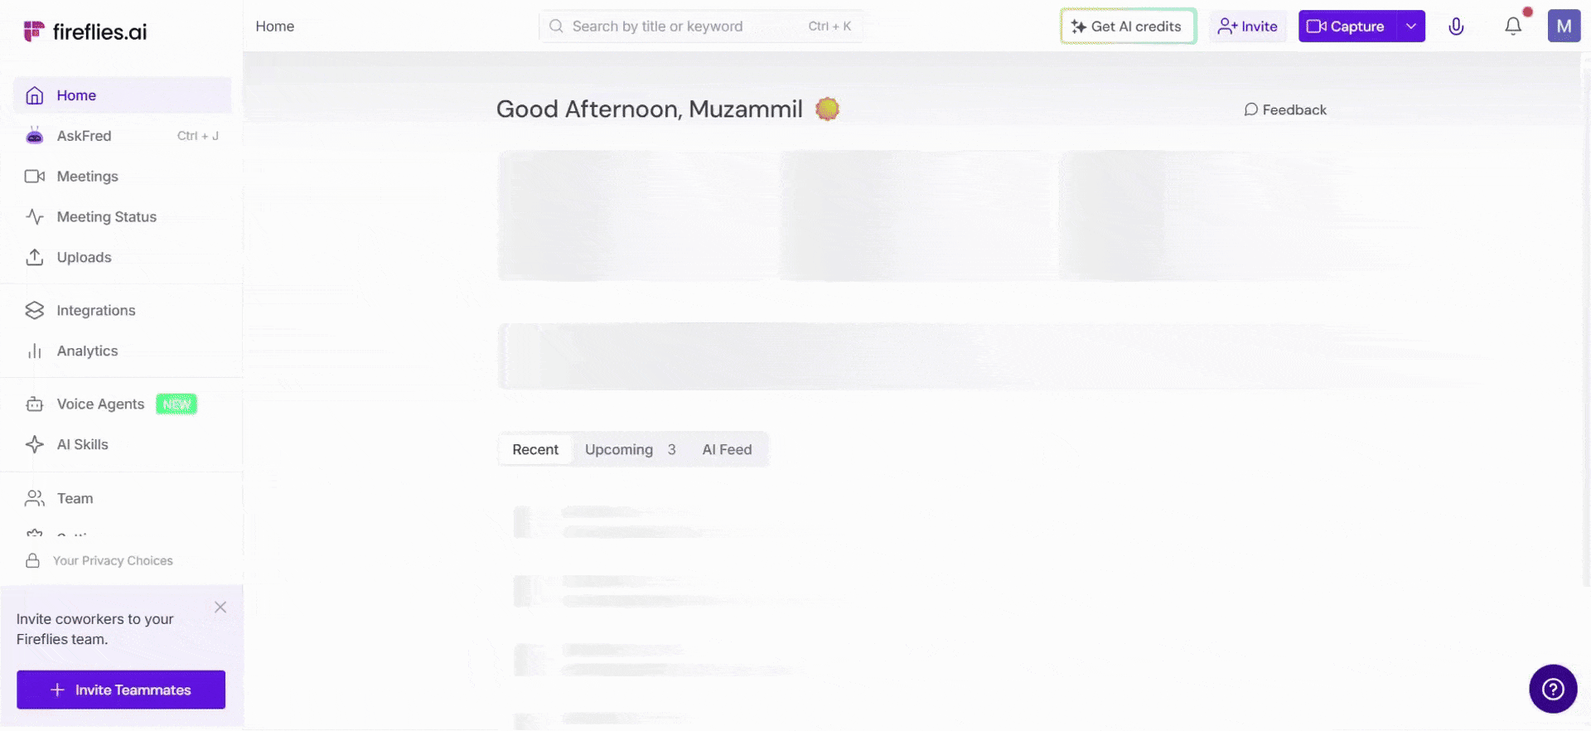Select the Recent tab
This screenshot has height=731, width=1591.
(535, 450)
